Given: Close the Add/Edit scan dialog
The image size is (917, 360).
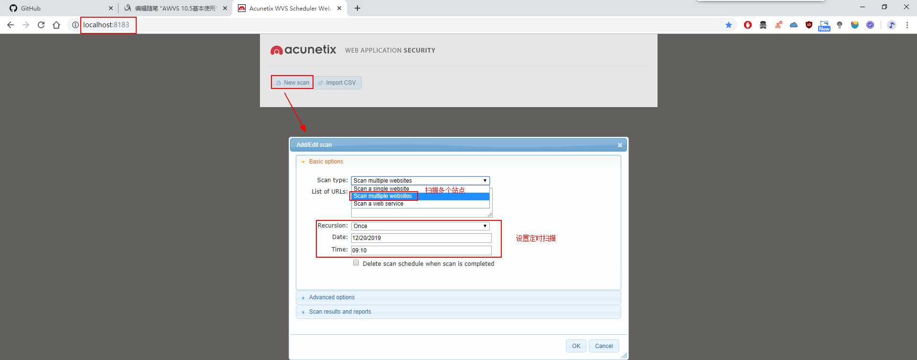Looking at the screenshot, I should point(620,145).
